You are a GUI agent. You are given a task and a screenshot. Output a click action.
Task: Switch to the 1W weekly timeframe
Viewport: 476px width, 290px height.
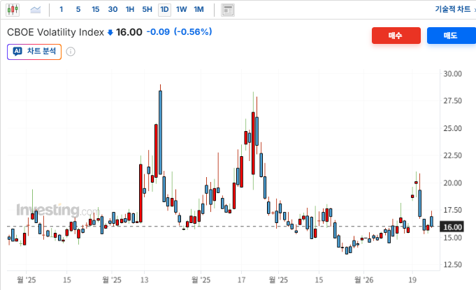(x=181, y=9)
